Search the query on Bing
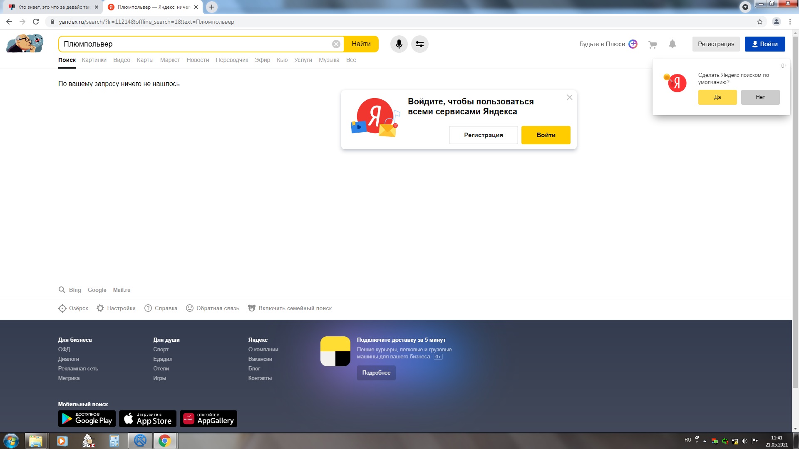The width and height of the screenshot is (799, 449). pos(75,290)
